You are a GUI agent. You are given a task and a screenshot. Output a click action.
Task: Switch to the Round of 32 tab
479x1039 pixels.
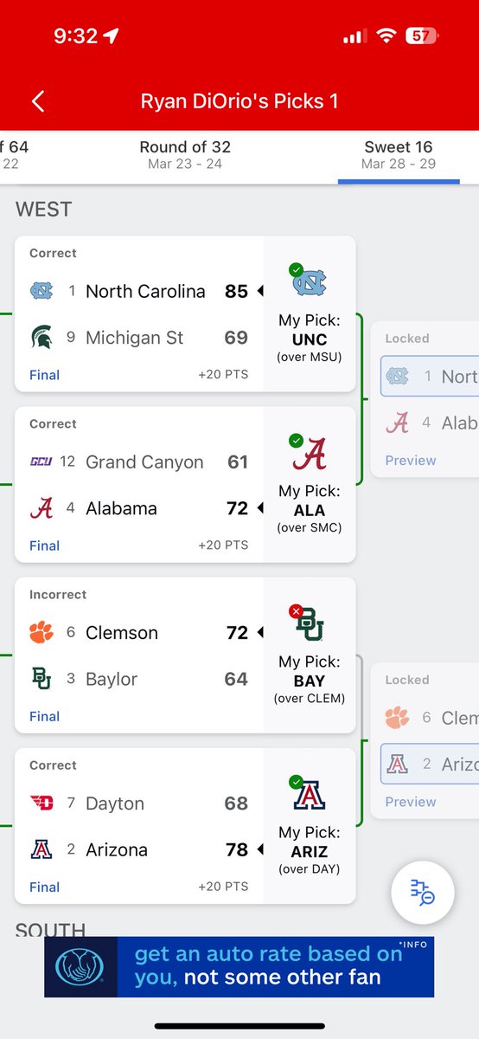click(185, 154)
